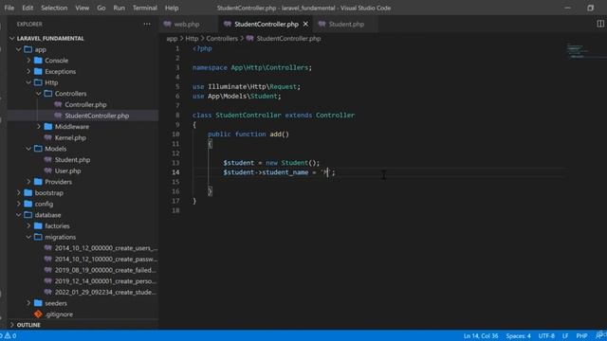
Task: Click the LF end-of-line indicator
Action: click(x=565, y=335)
